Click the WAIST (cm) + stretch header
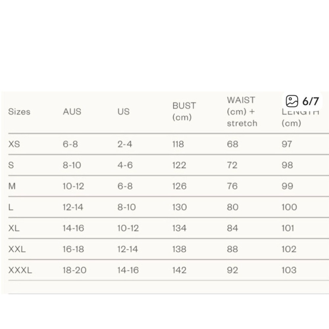329x329 pixels. tap(242, 112)
